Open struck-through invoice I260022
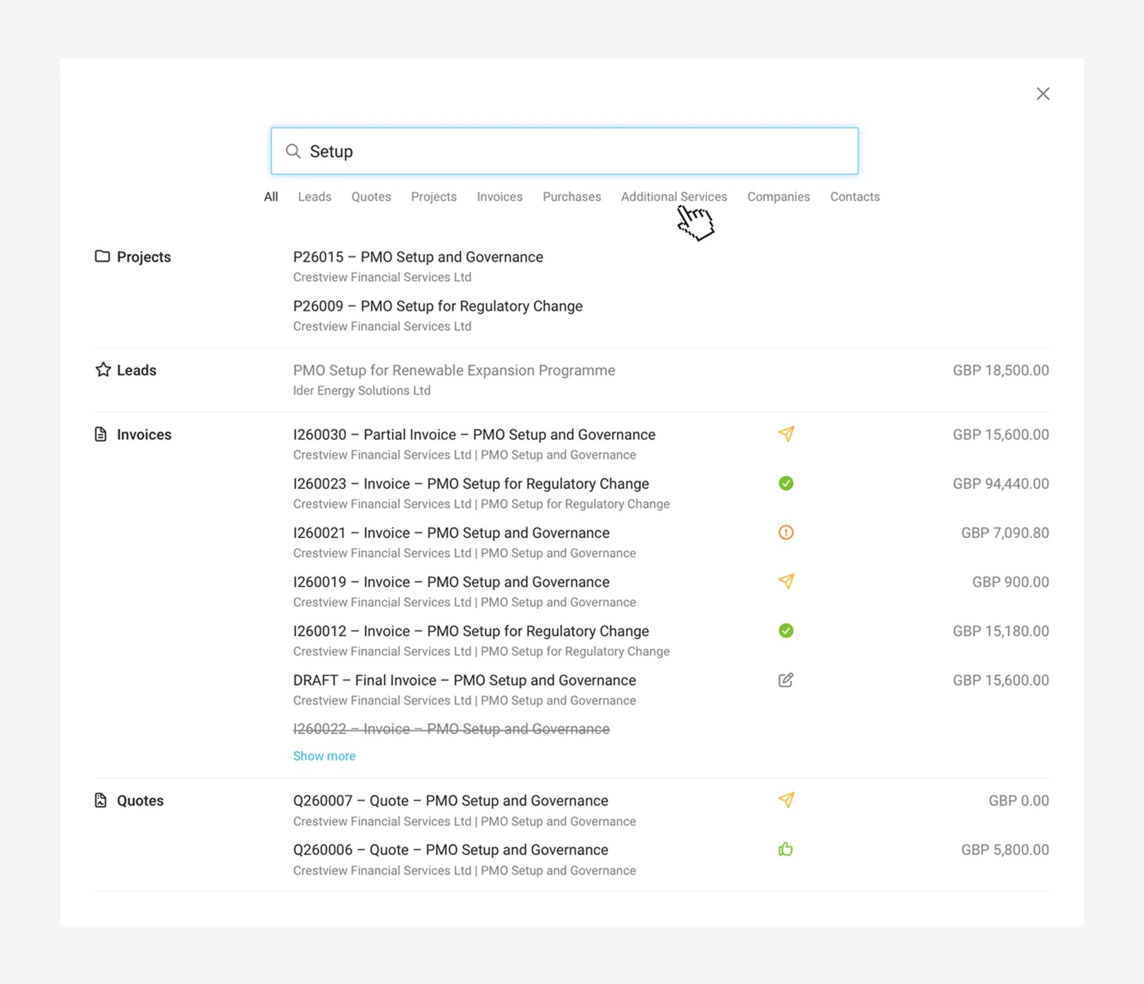 pyautogui.click(x=451, y=729)
